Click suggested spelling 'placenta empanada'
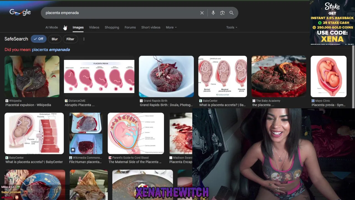The width and height of the screenshot is (355, 200). coord(51,50)
